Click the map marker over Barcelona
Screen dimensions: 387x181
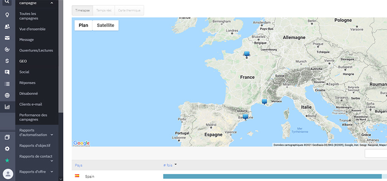246,117
